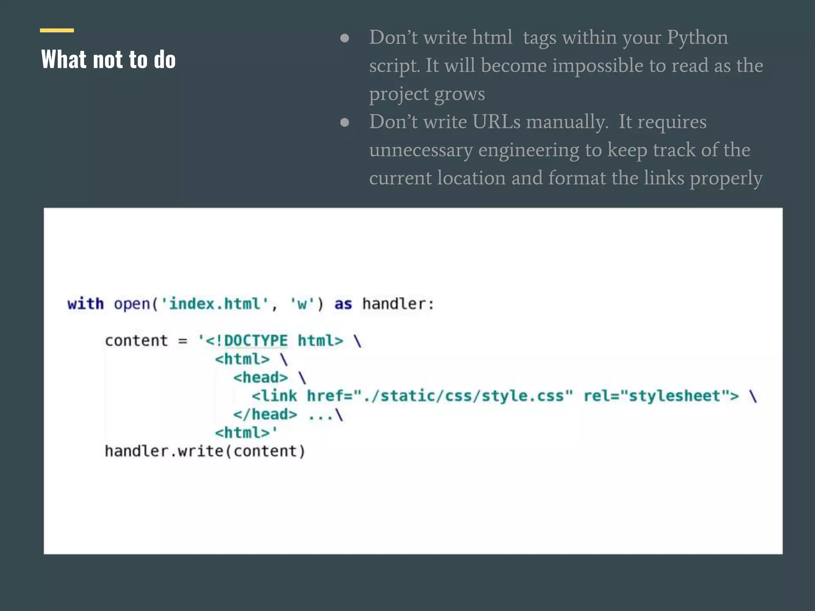
Task: Click the code line "content = '<!DOCTYPE html>"
Action: (233, 341)
